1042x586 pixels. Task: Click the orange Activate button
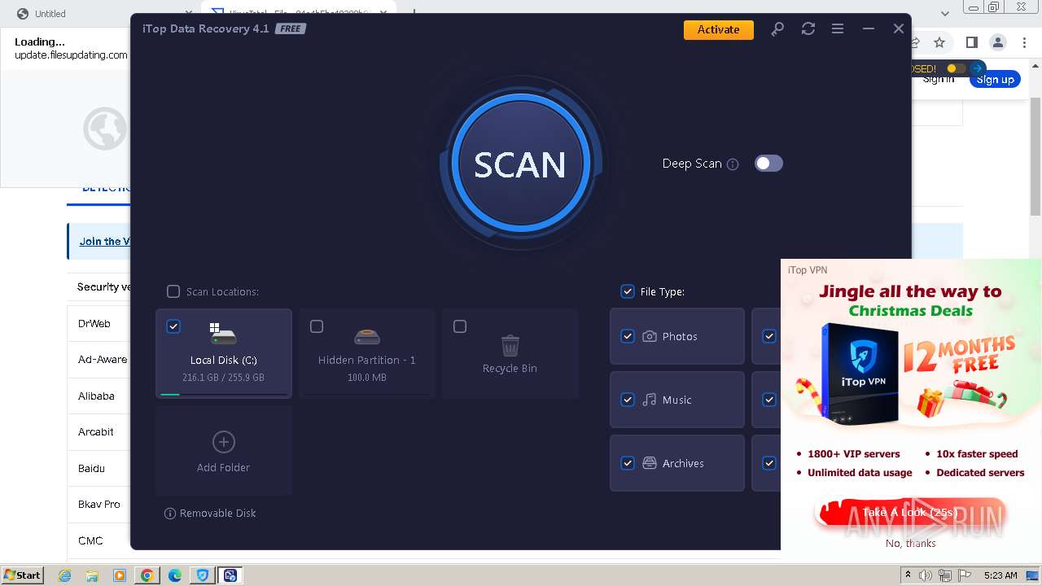[x=719, y=29]
